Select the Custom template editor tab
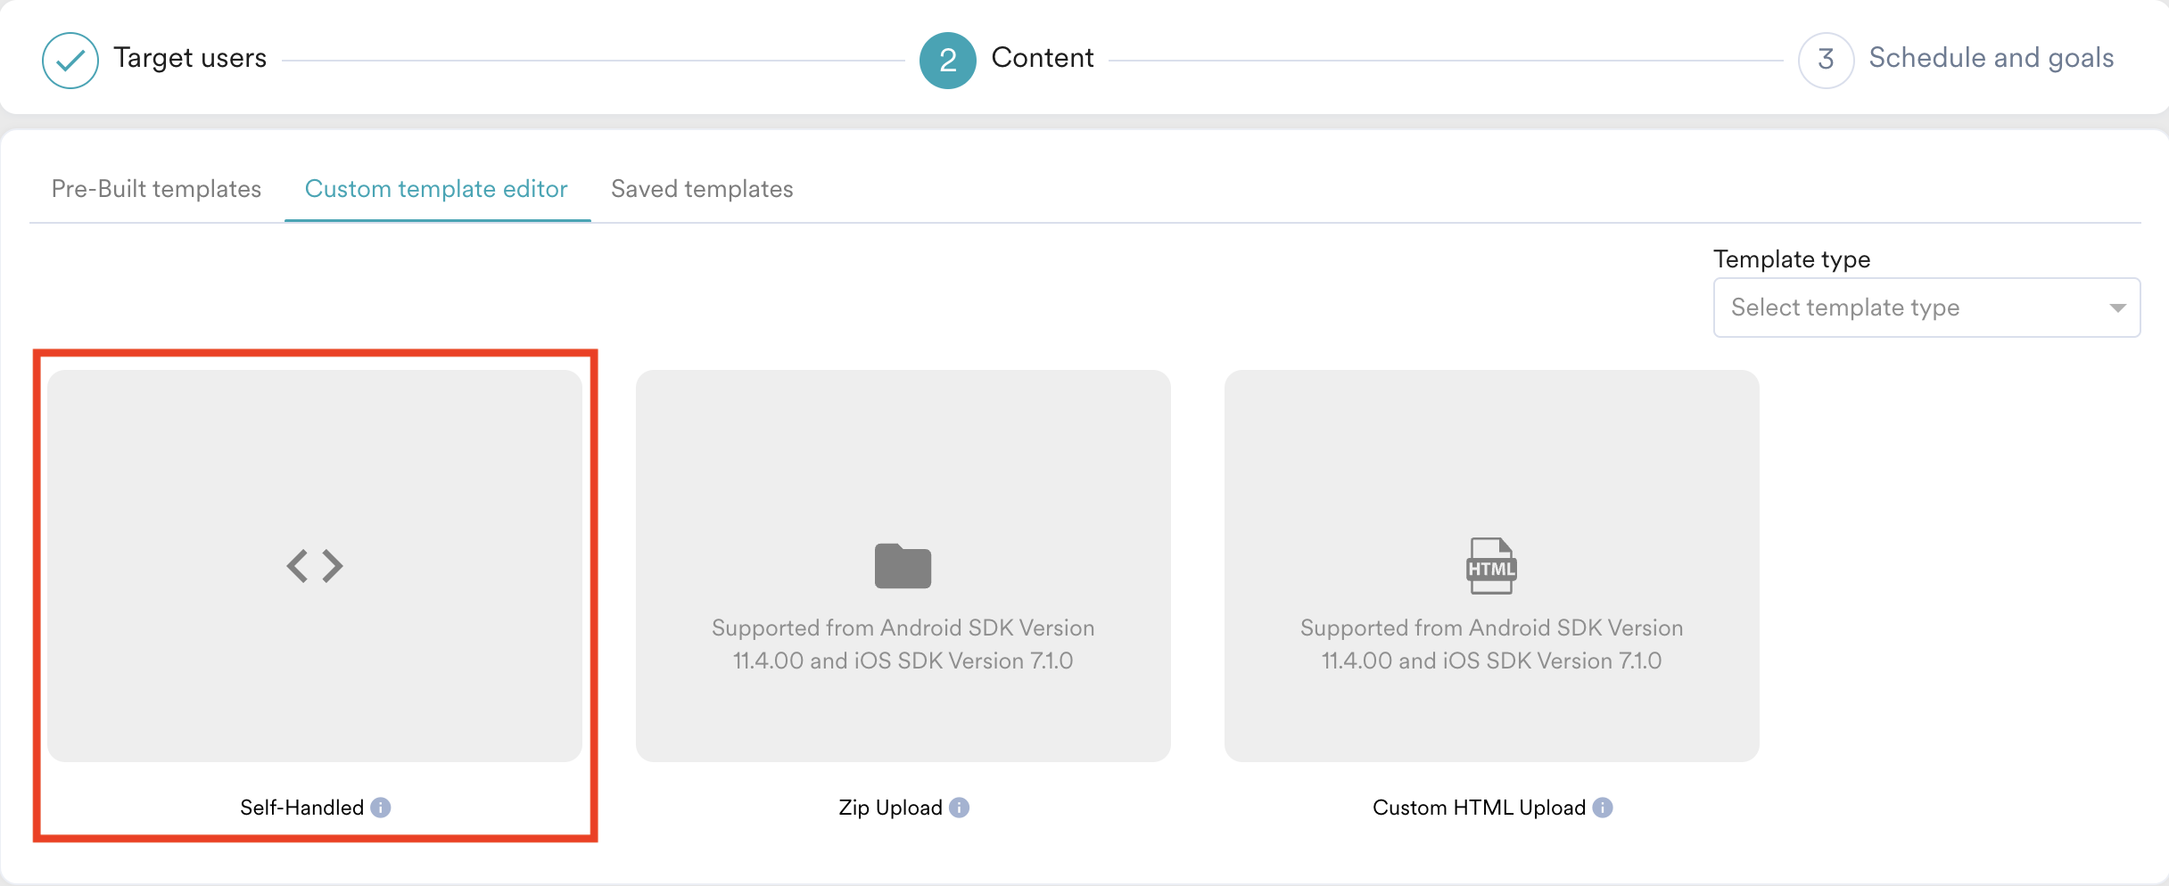2169x886 pixels. pyautogui.click(x=436, y=189)
